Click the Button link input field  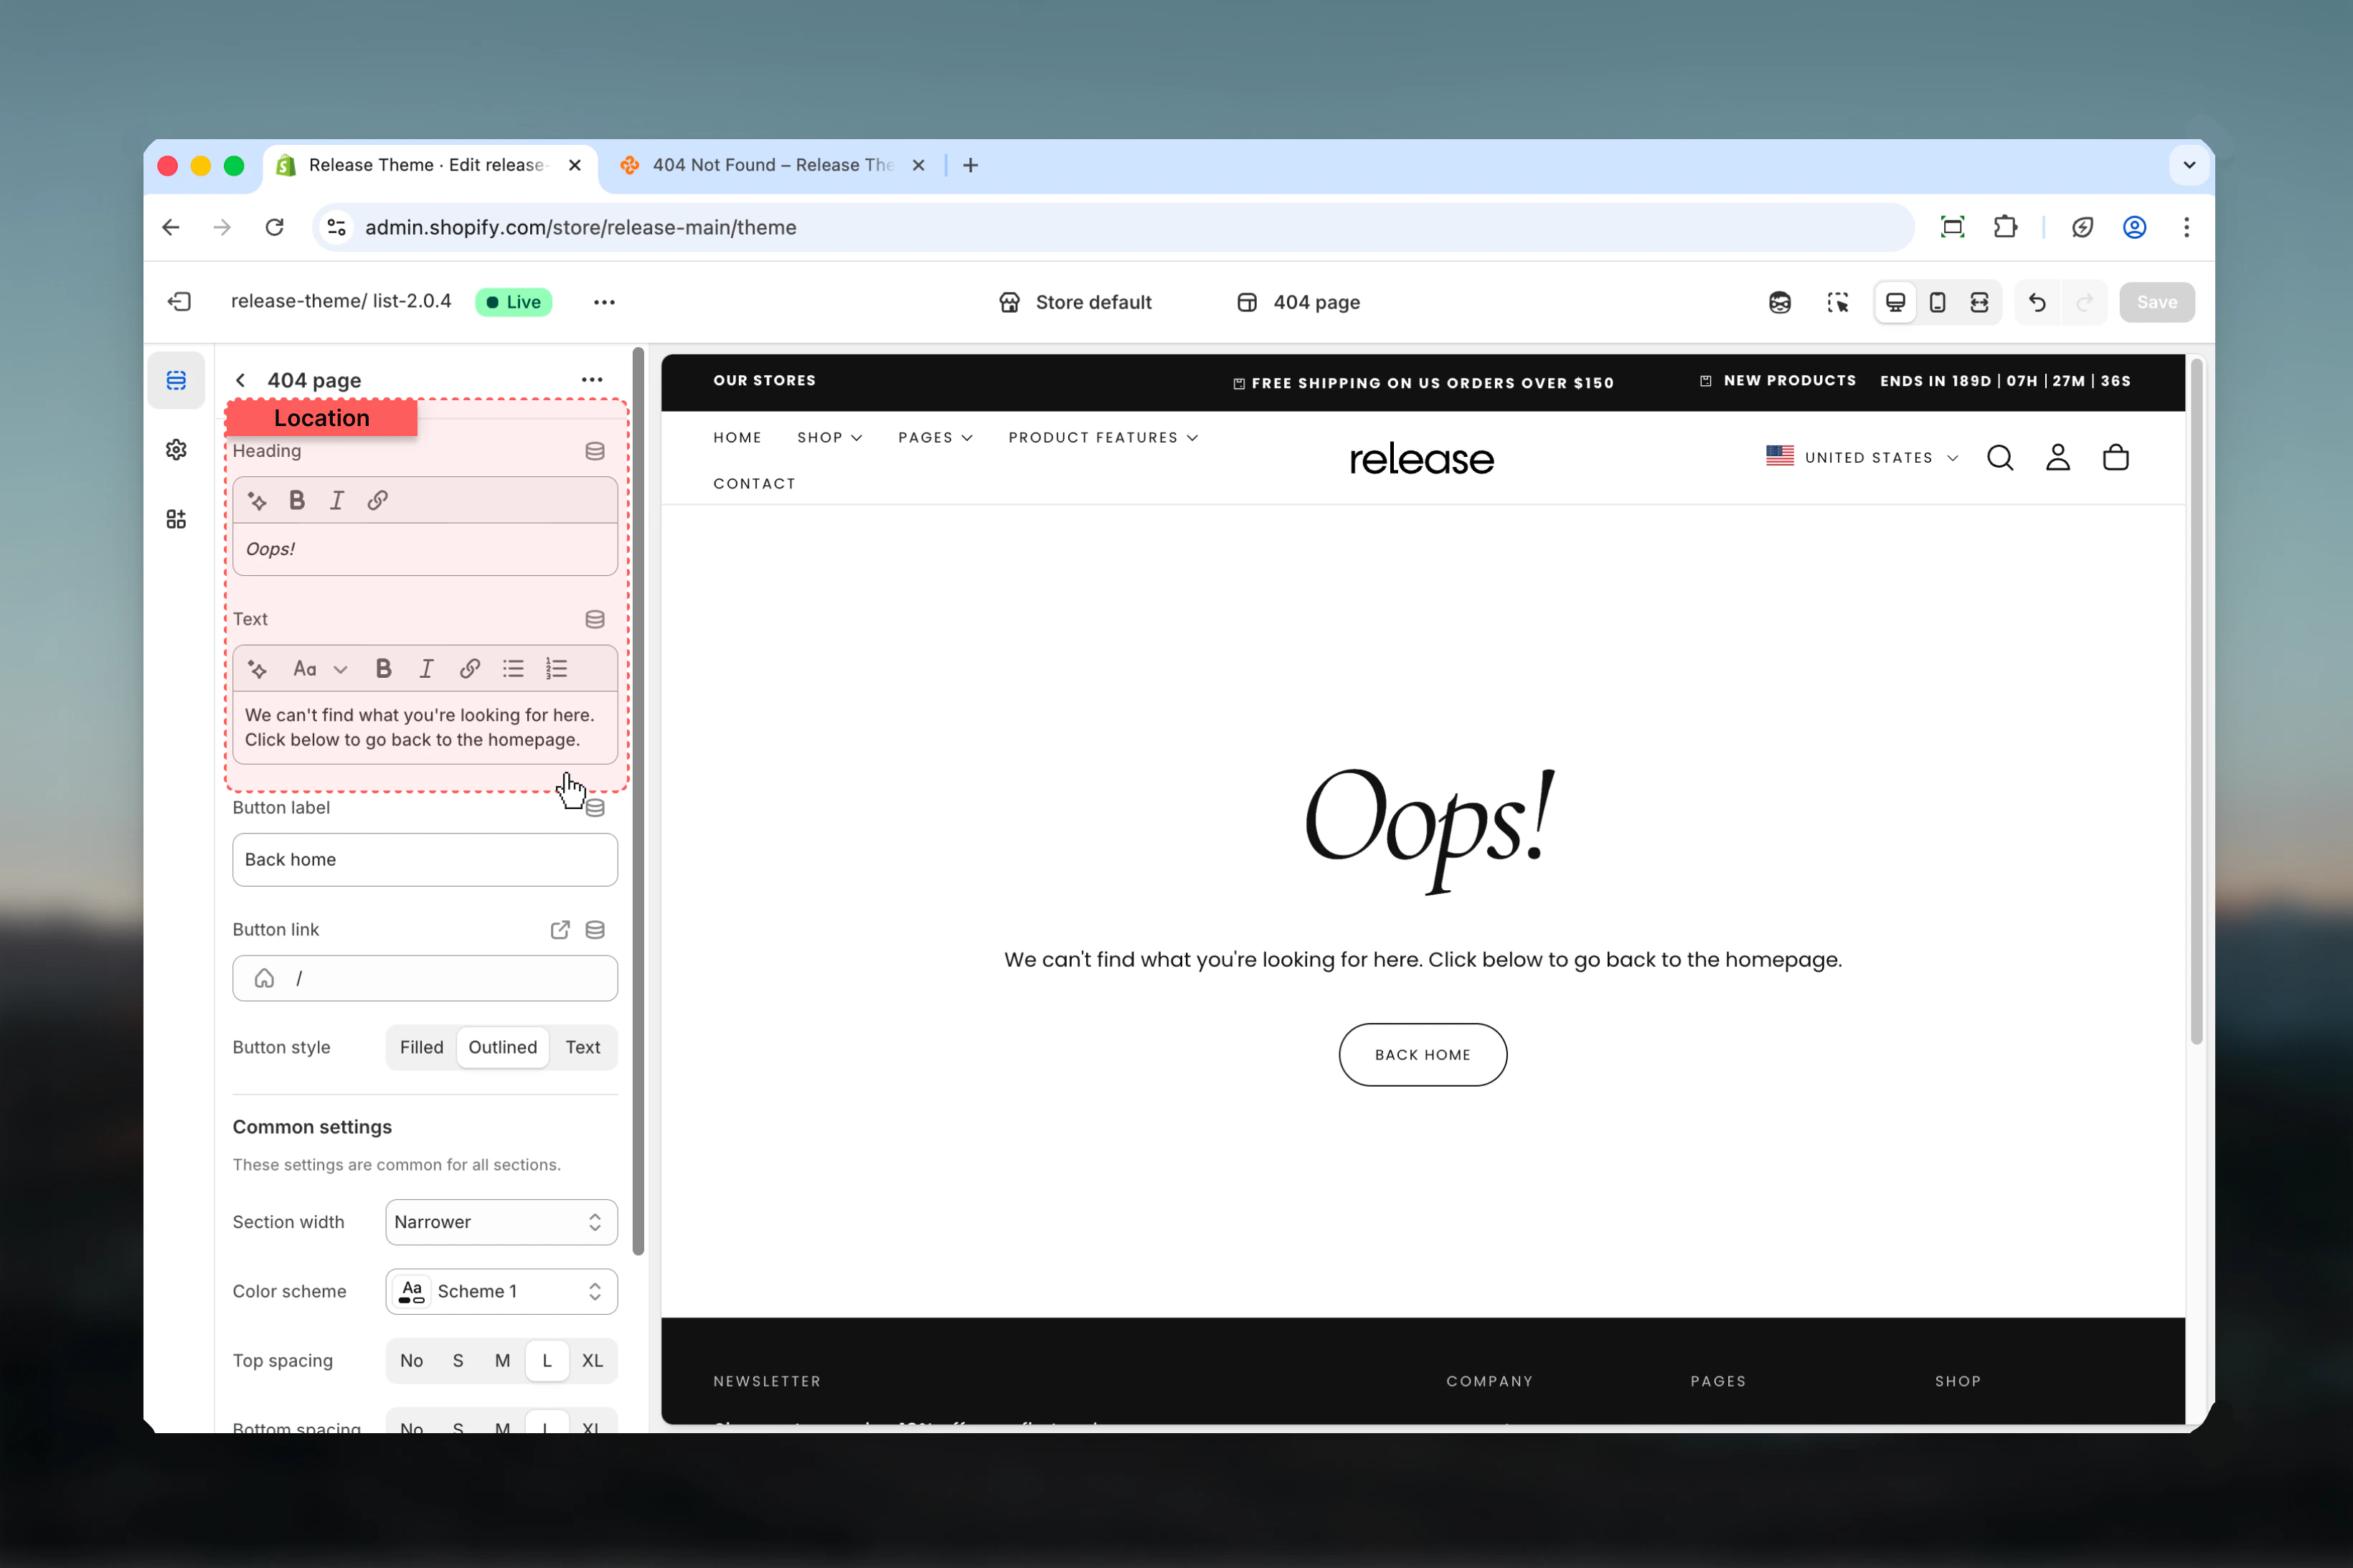[425, 979]
